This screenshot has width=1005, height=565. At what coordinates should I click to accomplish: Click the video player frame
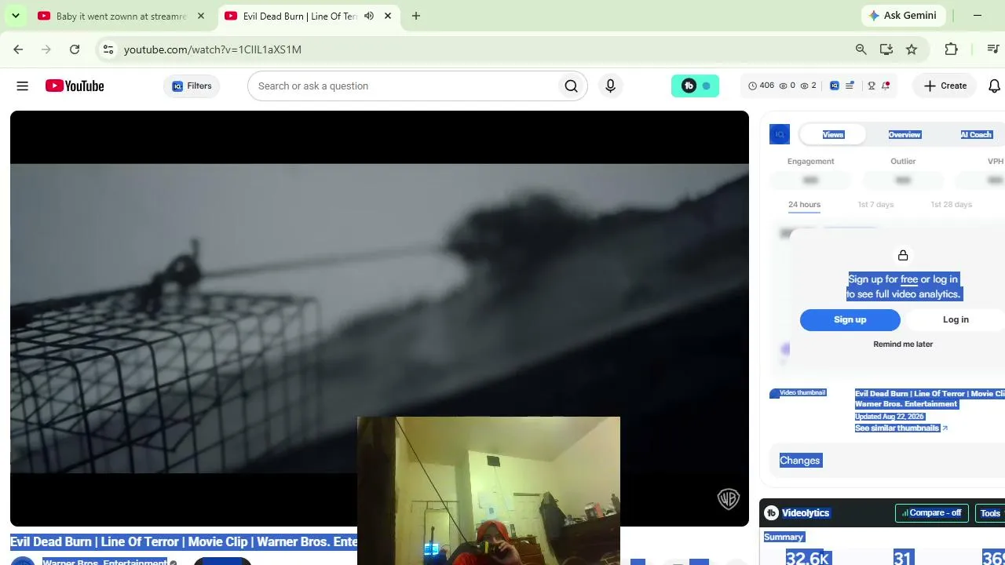coord(379,319)
